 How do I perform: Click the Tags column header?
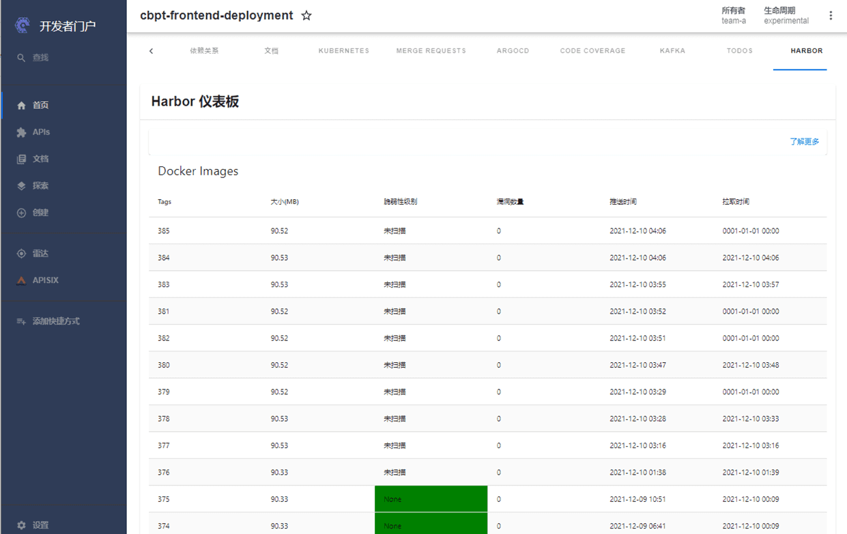tap(164, 202)
